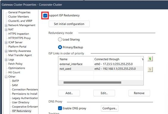Open Hit Count page
This screenshot has width=168, height=114.
14,72
